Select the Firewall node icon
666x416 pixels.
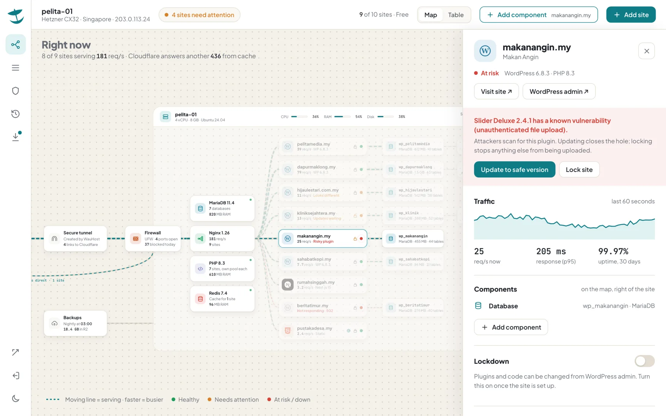(136, 239)
